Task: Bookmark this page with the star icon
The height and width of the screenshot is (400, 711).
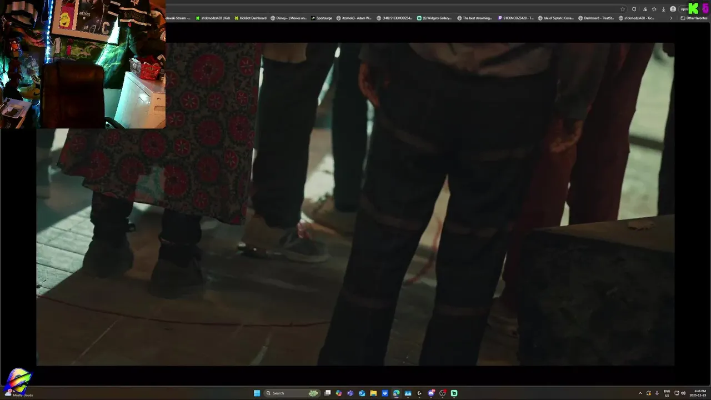Action: coord(623,9)
